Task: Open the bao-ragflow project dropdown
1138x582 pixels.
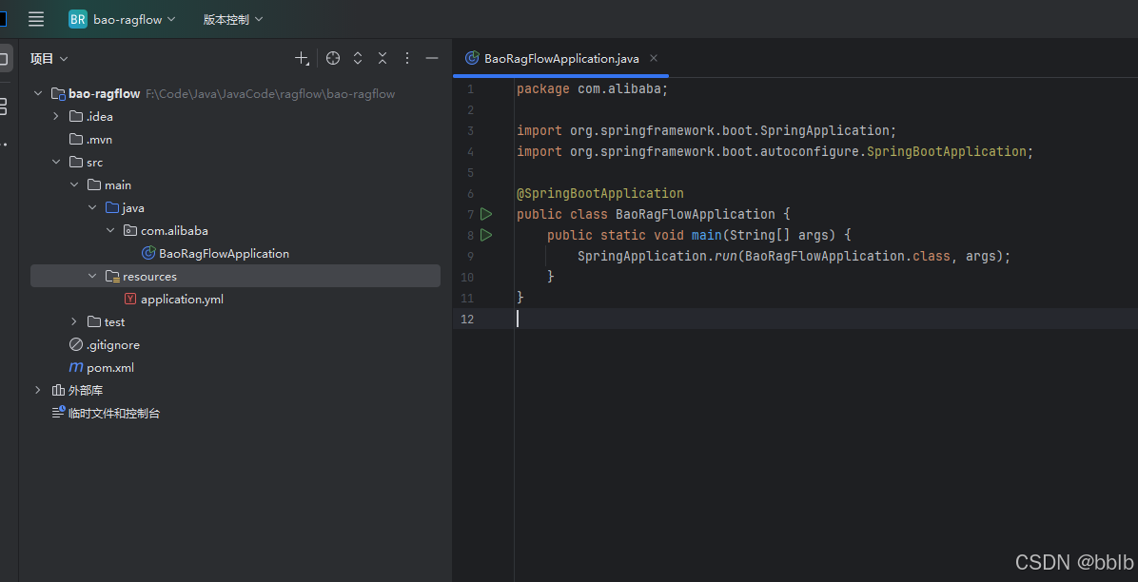Action: pyautogui.click(x=134, y=20)
